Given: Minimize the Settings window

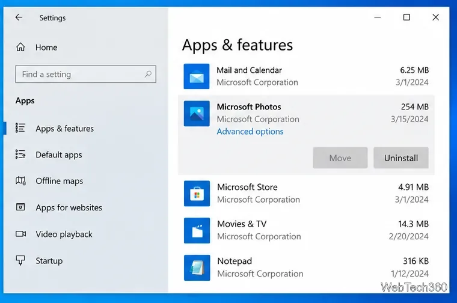Looking at the screenshot, I should [x=378, y=17].
